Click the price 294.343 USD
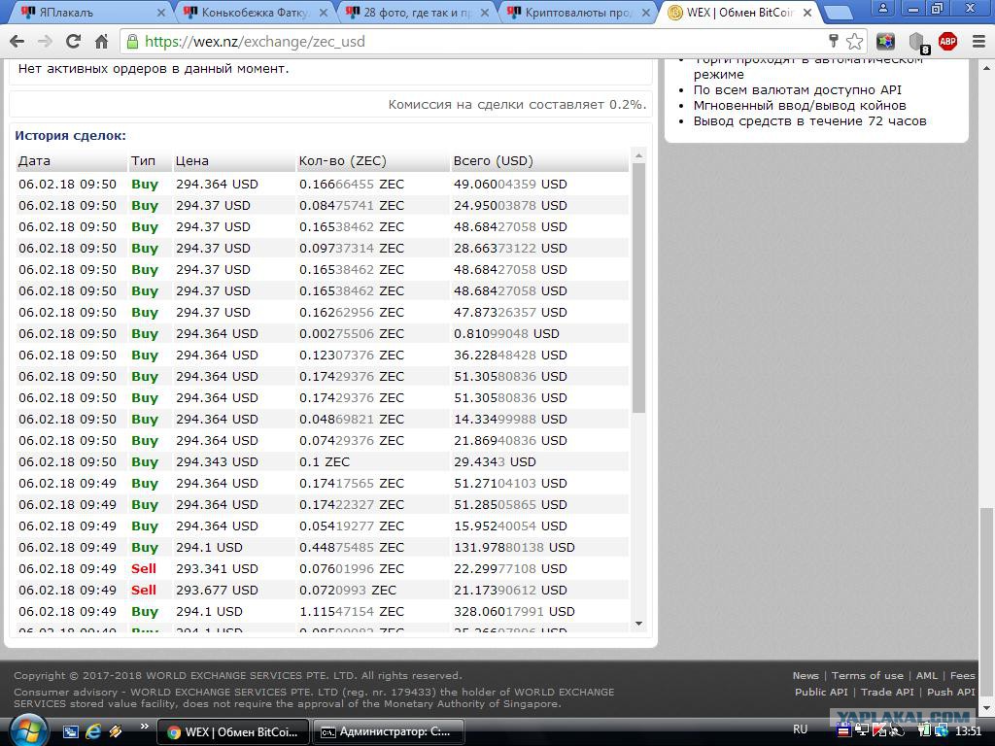The height and width of the screenshot is (746, 995). coord(217,461)
